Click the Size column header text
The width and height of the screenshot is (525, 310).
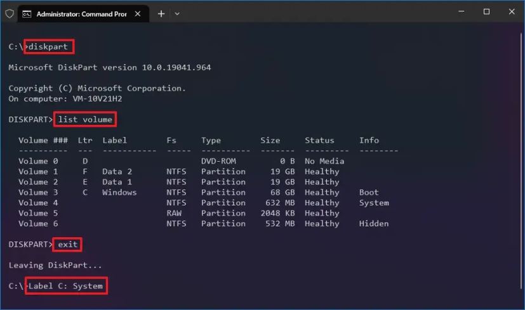click(x=270, y=140)
